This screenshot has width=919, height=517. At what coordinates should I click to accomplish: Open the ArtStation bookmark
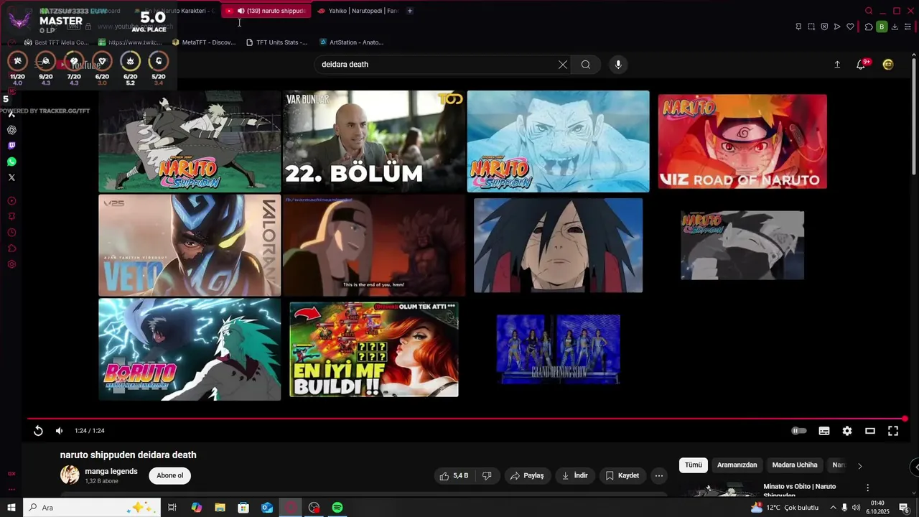pyautogui.click(x=351, y=42)
